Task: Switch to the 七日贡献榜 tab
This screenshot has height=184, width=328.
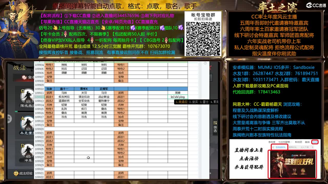Action: click(284, 142)
